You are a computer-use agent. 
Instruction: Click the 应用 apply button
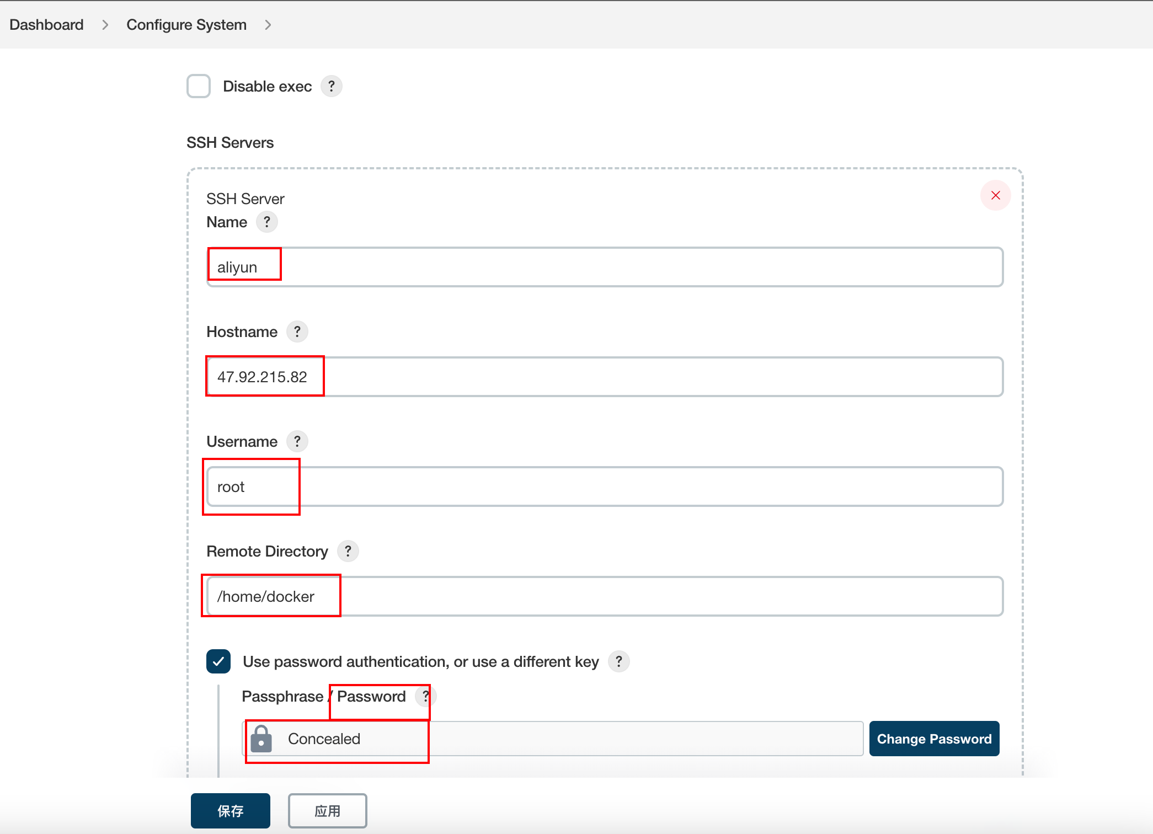327,811
